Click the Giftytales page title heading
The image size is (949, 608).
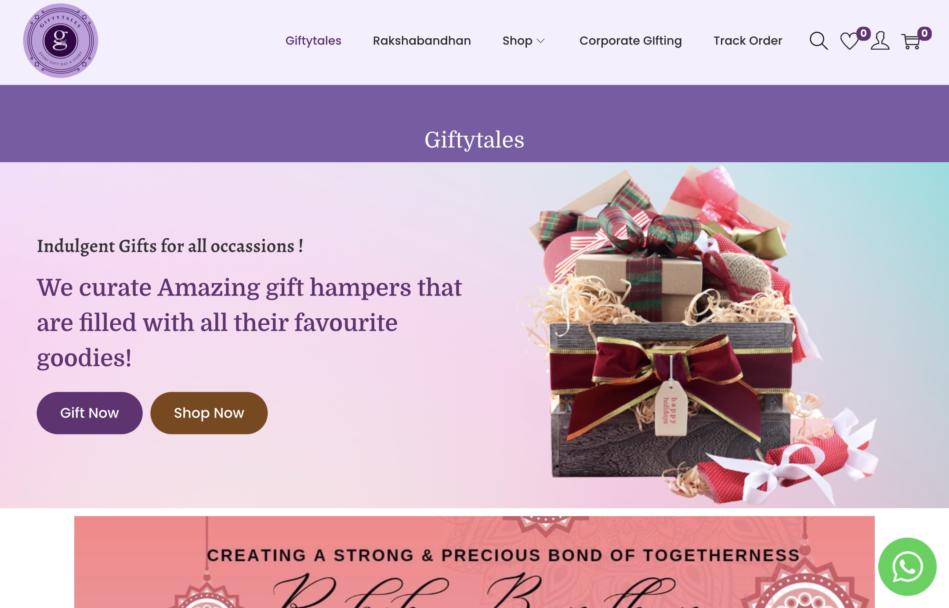(474, 140)
